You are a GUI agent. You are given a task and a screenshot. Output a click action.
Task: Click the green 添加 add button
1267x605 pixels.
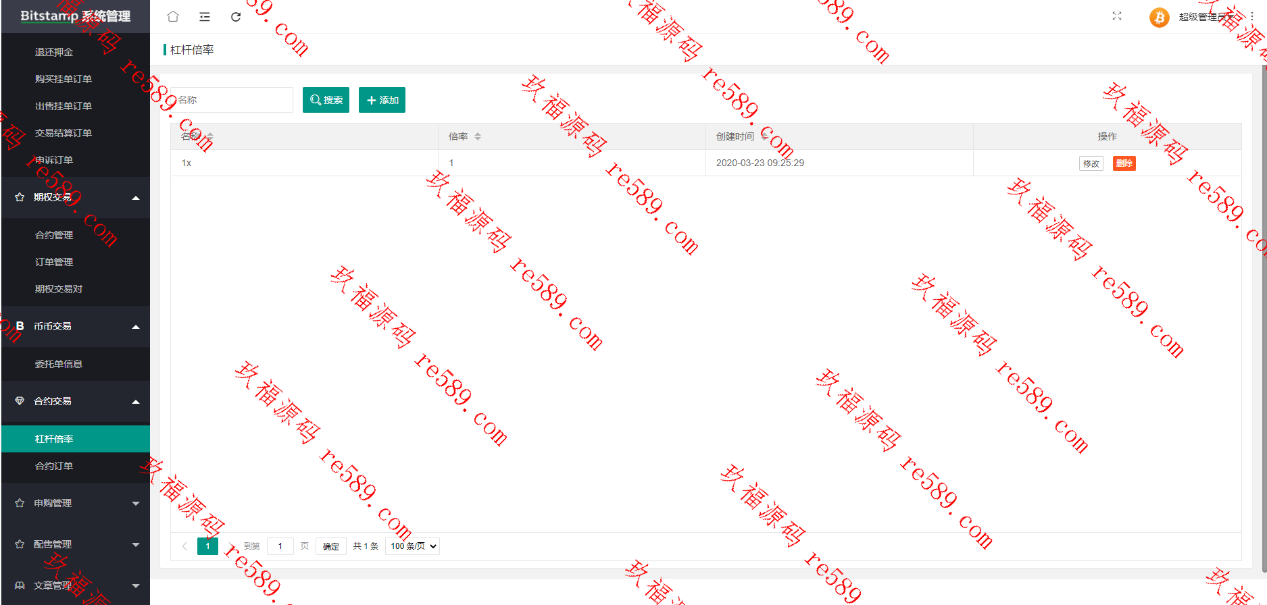(382, 100)
